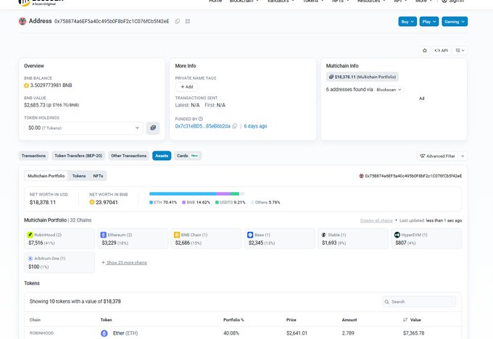Open the address QR code icon
The height and width of the screenshot is (339, 493).
coord(188,21)
